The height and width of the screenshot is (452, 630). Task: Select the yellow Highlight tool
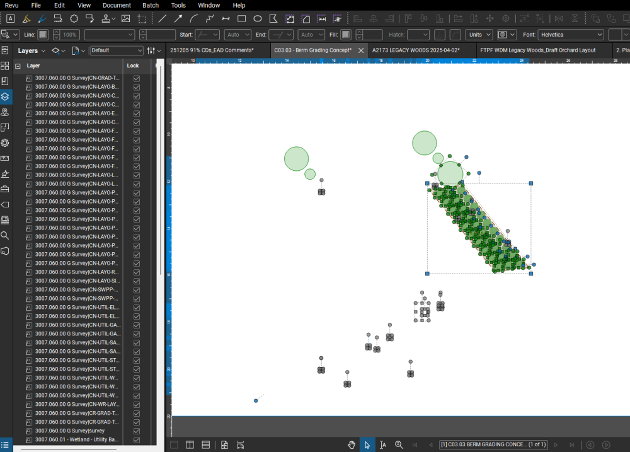26,18
